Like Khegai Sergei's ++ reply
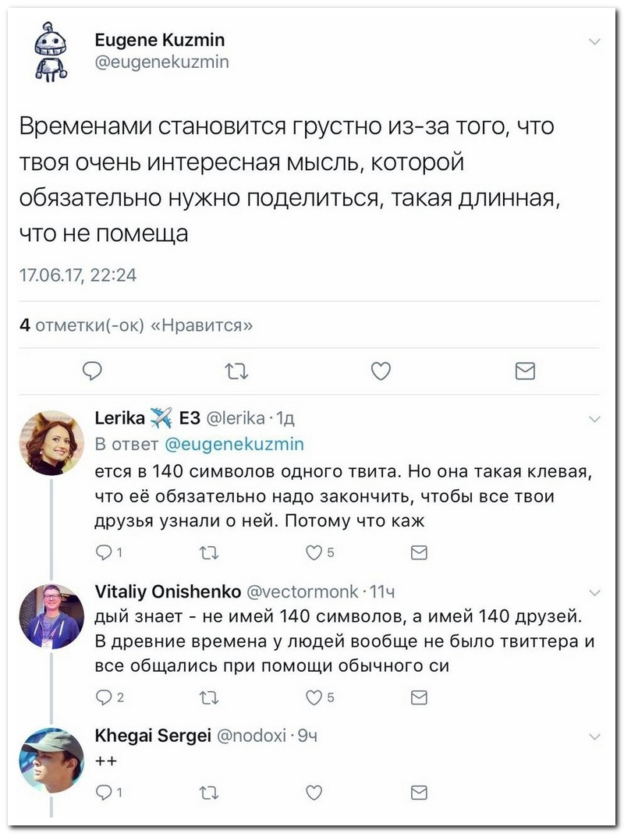The image size is (624, 834). tap(314, 793)
